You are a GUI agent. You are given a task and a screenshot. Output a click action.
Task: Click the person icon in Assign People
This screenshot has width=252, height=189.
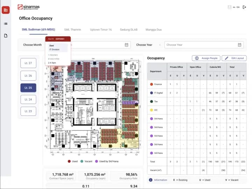click(197, 58)
